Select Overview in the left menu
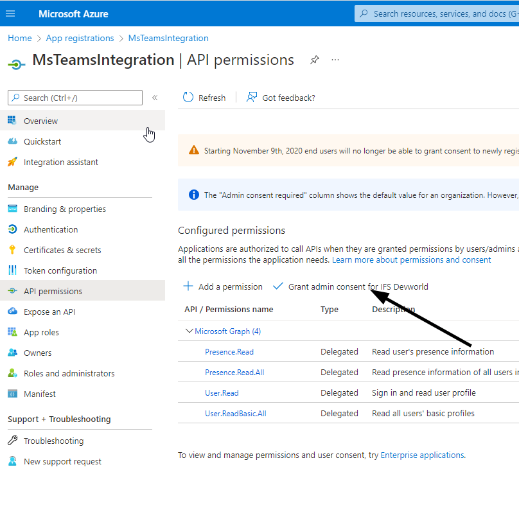 [40, 120]
